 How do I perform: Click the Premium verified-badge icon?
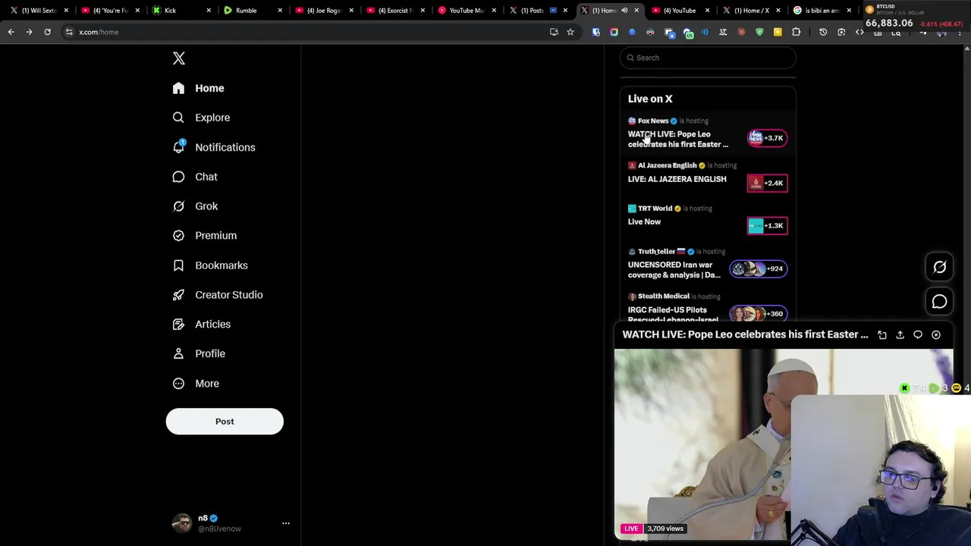click(178, 236)
